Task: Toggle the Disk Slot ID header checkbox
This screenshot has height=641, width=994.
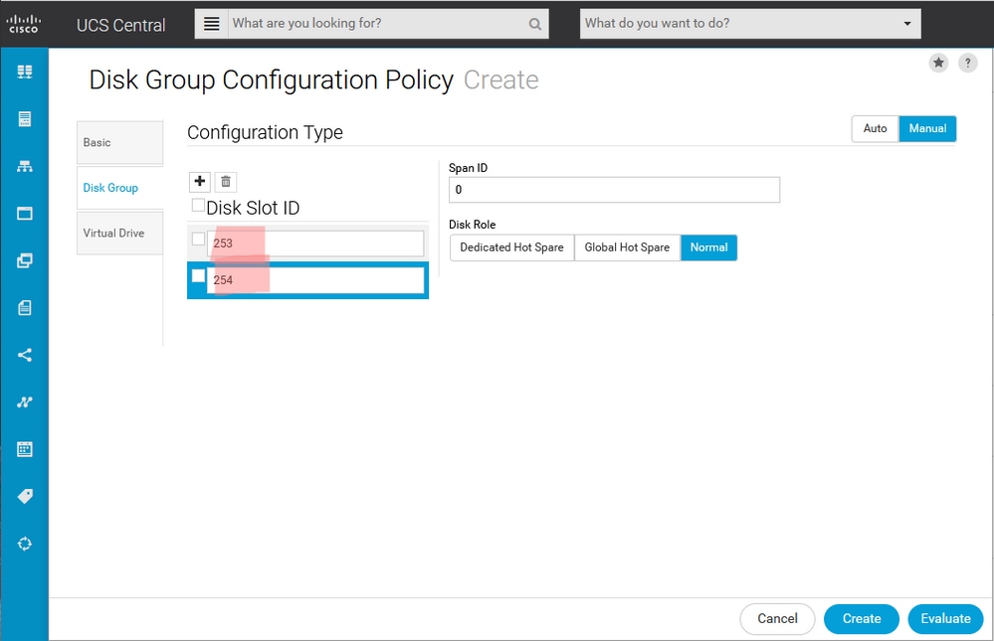Action: [198, 206]
